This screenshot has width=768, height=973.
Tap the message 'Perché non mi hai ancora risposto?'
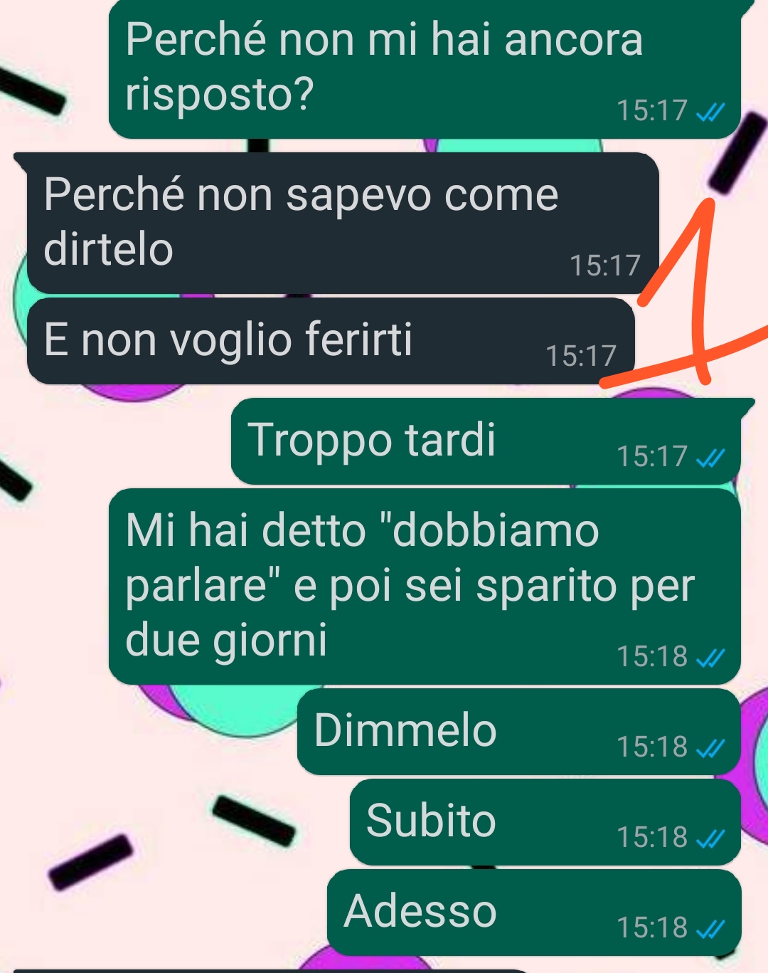pos(425,69)
